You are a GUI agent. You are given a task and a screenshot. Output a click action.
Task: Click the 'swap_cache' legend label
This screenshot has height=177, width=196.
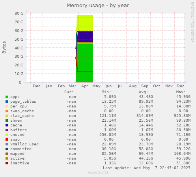coord(22,111)
